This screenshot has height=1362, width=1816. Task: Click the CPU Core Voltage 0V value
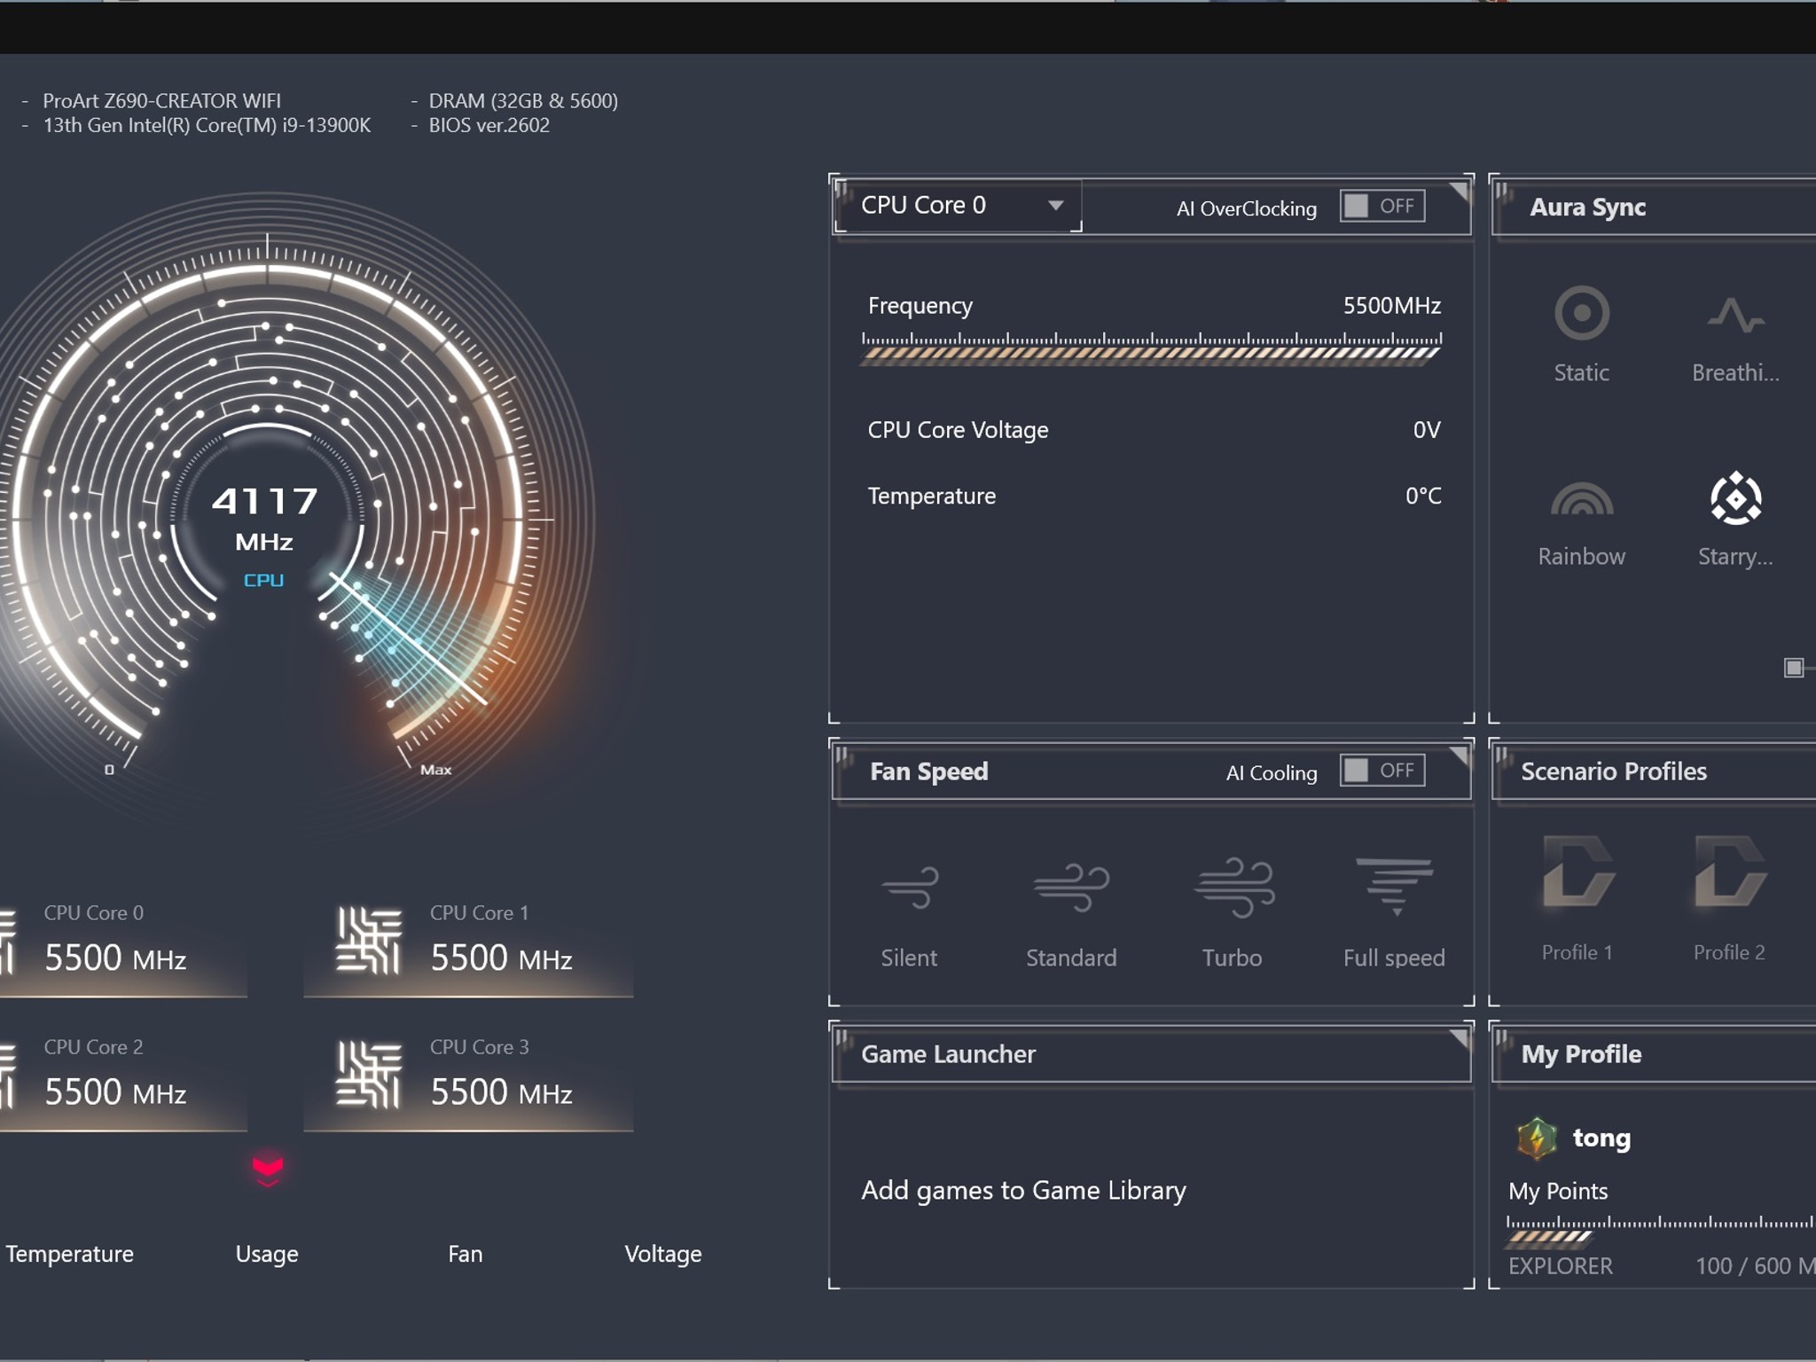pyautogui.click(x=1427, y=430)
